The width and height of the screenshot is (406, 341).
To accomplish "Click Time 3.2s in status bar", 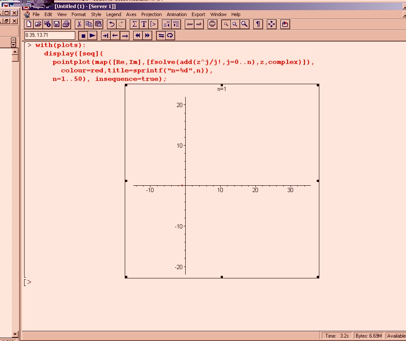I will click(337, 336).
